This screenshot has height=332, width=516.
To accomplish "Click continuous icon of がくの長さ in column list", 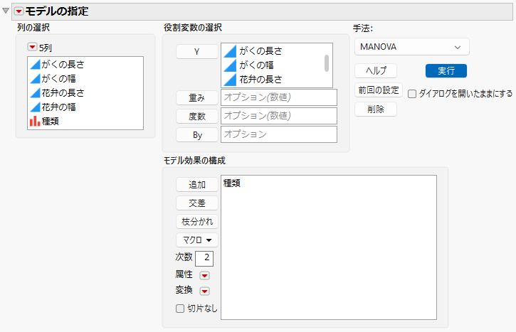I will [x=35, y=65].
